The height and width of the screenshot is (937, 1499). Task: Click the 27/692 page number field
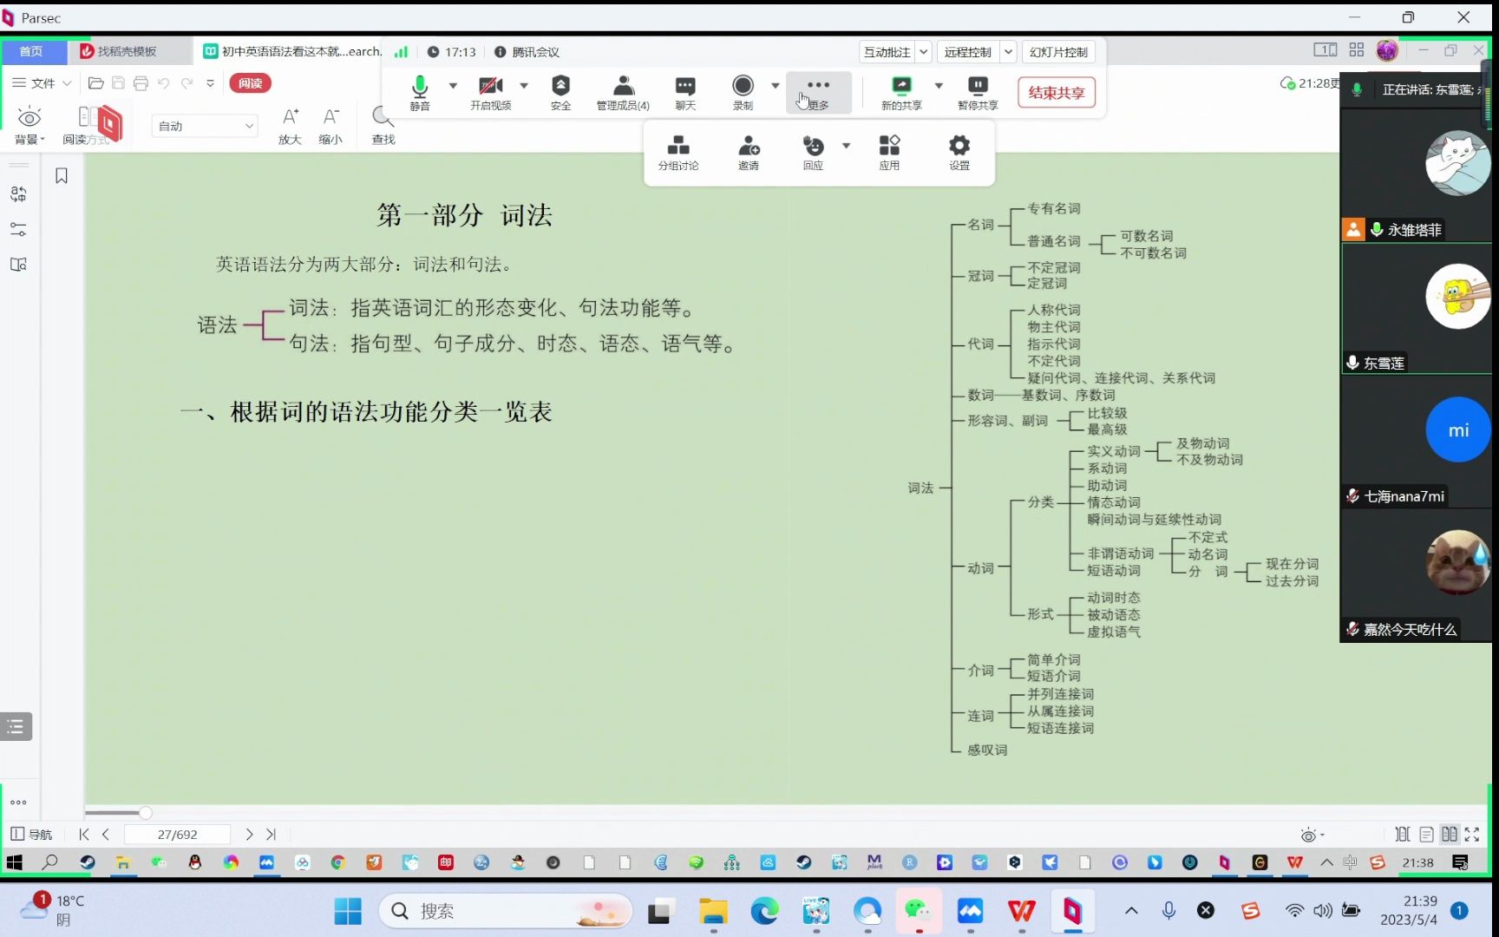[x=178, y=835]
